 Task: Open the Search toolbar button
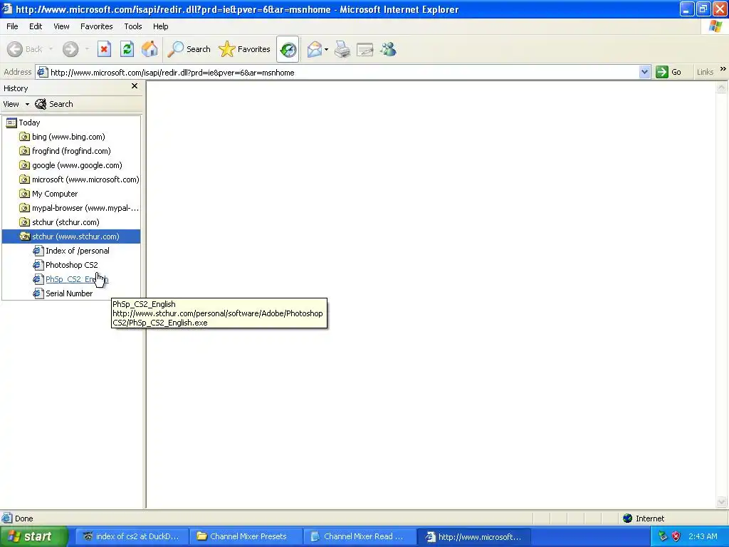click(x=189, y=49)
